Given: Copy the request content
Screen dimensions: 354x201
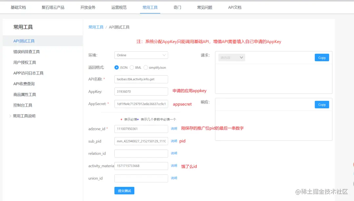Looking at the screenshot, I should pos(322,57).
